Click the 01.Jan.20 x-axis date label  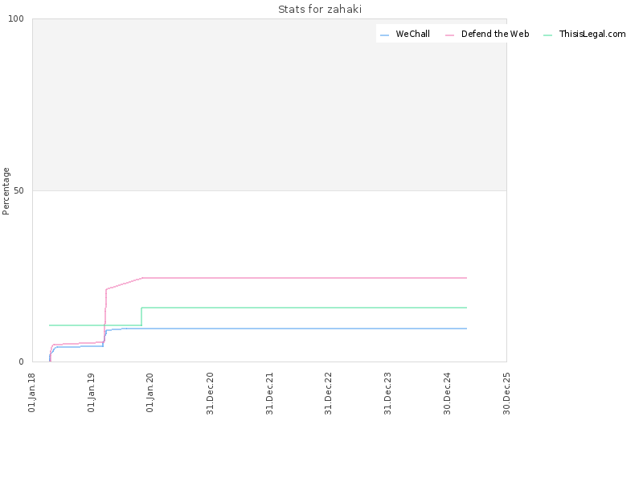tap(149, 393)
